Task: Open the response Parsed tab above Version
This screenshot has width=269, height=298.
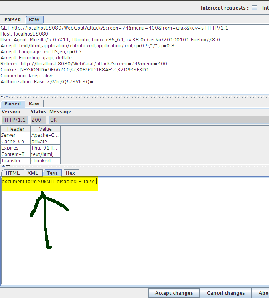Action: pyautogui.click(x=12, y=104)
